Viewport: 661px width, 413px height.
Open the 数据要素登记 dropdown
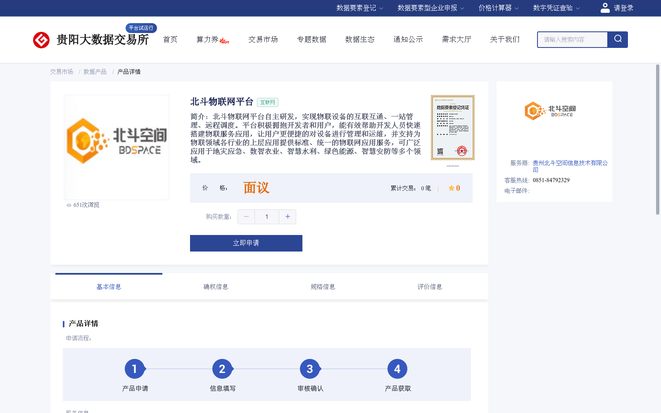coord(359,8)
